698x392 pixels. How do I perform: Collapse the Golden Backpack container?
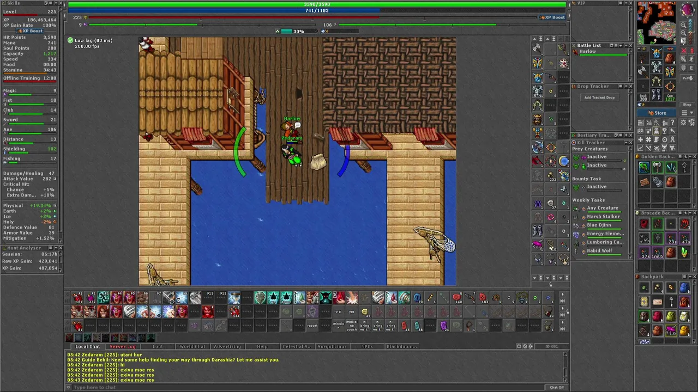point(690,156)
